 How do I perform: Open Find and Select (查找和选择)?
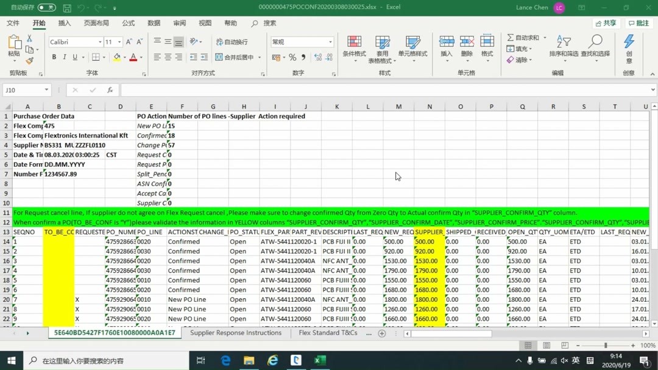tap(595, 50)
